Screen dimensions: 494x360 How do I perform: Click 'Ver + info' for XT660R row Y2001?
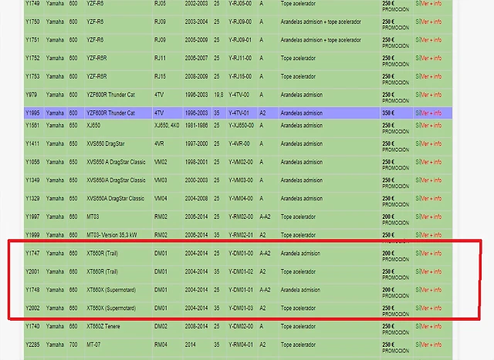point(431,271)
